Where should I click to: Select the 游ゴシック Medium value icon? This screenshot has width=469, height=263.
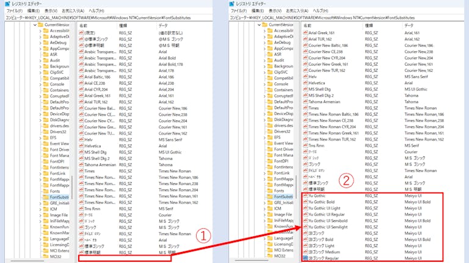tap(305, 252)
